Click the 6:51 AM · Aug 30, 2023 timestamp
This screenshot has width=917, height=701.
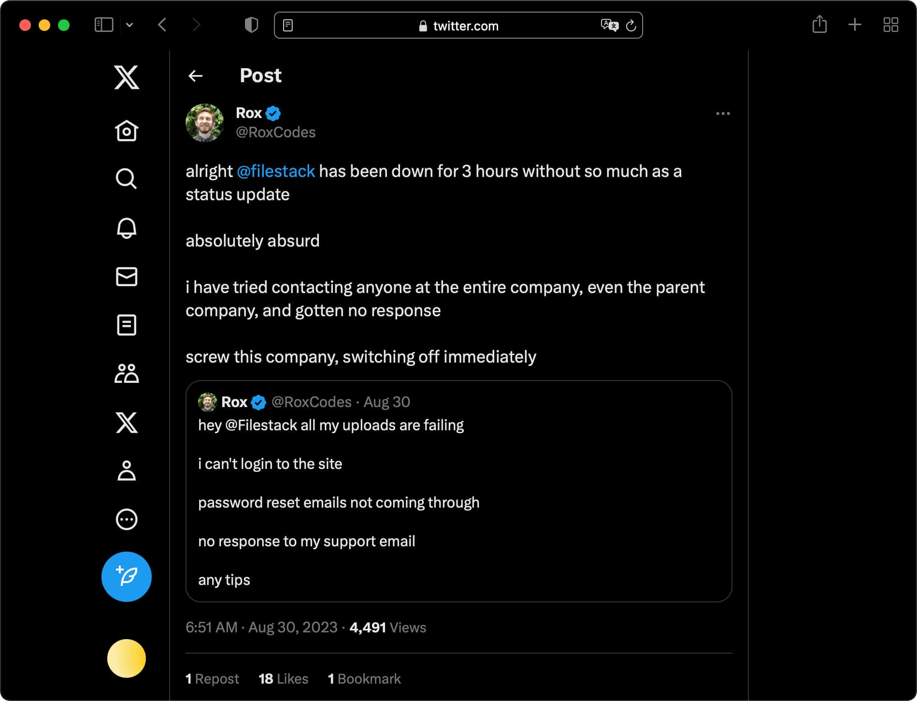[261, 628]
